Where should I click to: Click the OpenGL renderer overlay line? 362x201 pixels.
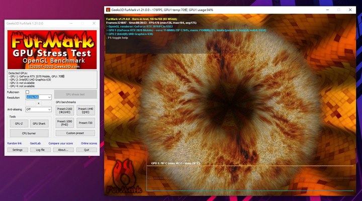(x=139, y=27)
